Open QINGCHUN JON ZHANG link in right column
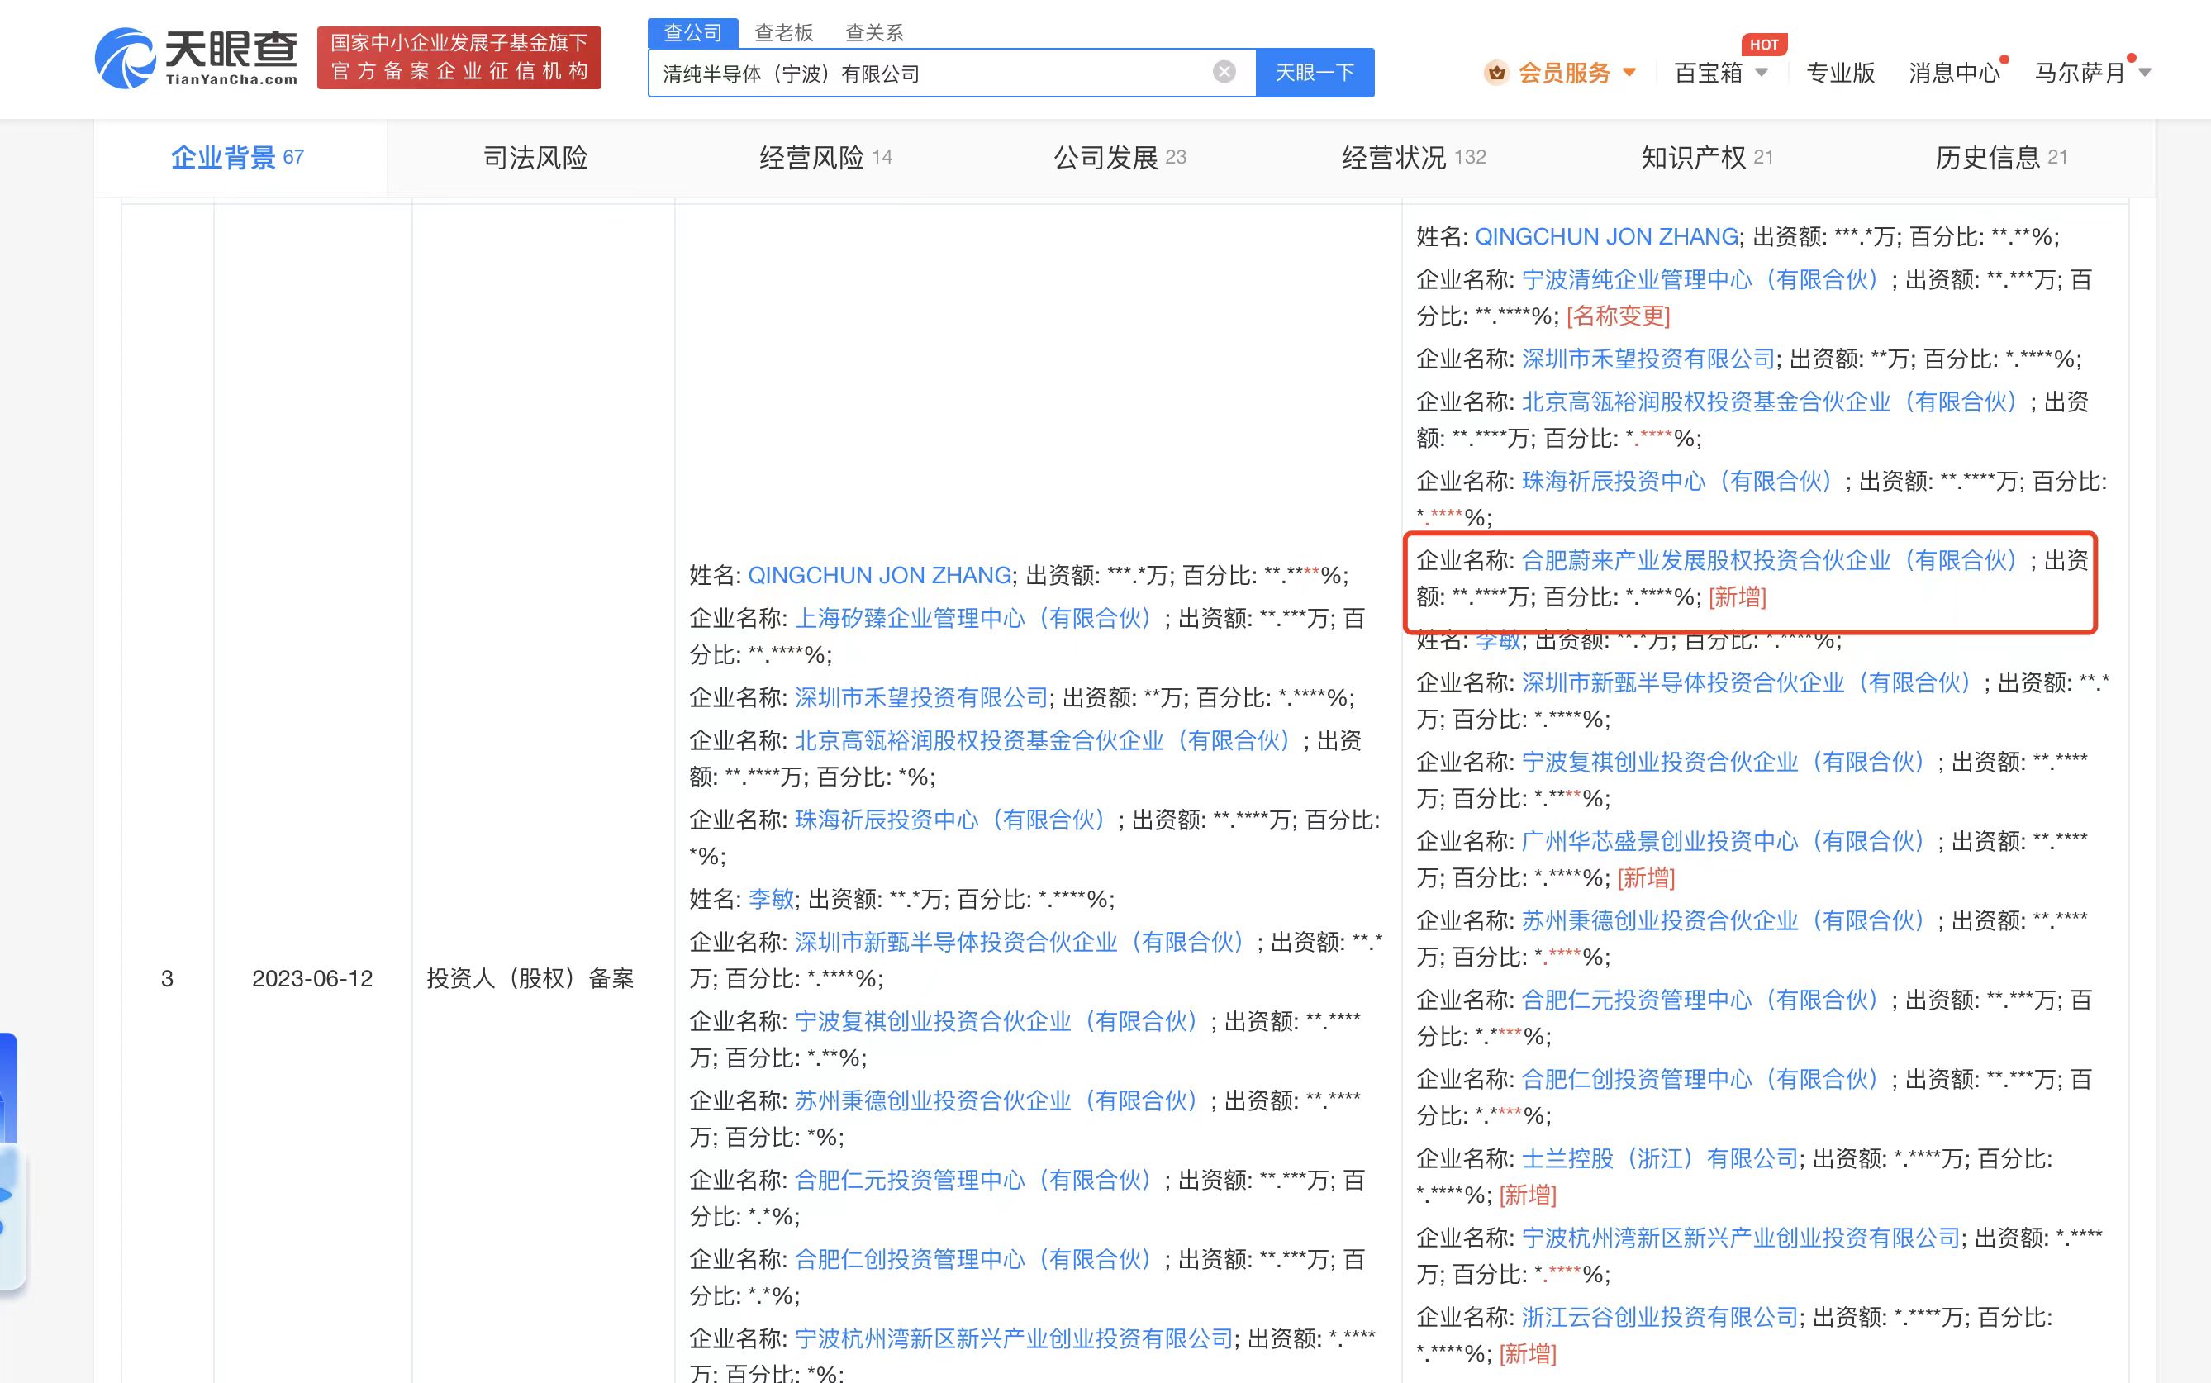The height and width of the screenshot is (1383, 2211). coord(1606,237)
